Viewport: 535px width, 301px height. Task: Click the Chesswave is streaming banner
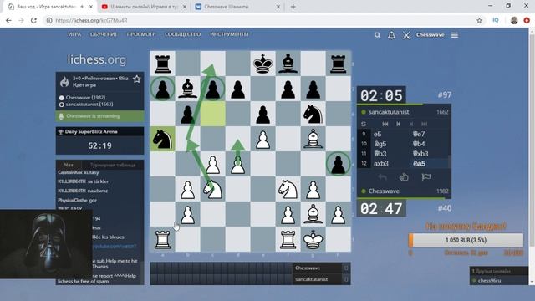click(x=99, y=116)
